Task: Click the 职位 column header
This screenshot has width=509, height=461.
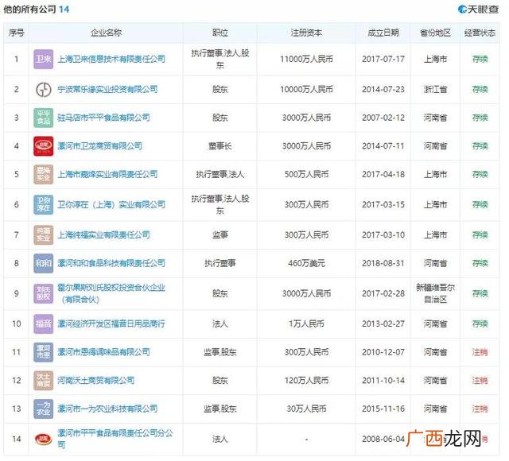Action: [x=220, y=33]
